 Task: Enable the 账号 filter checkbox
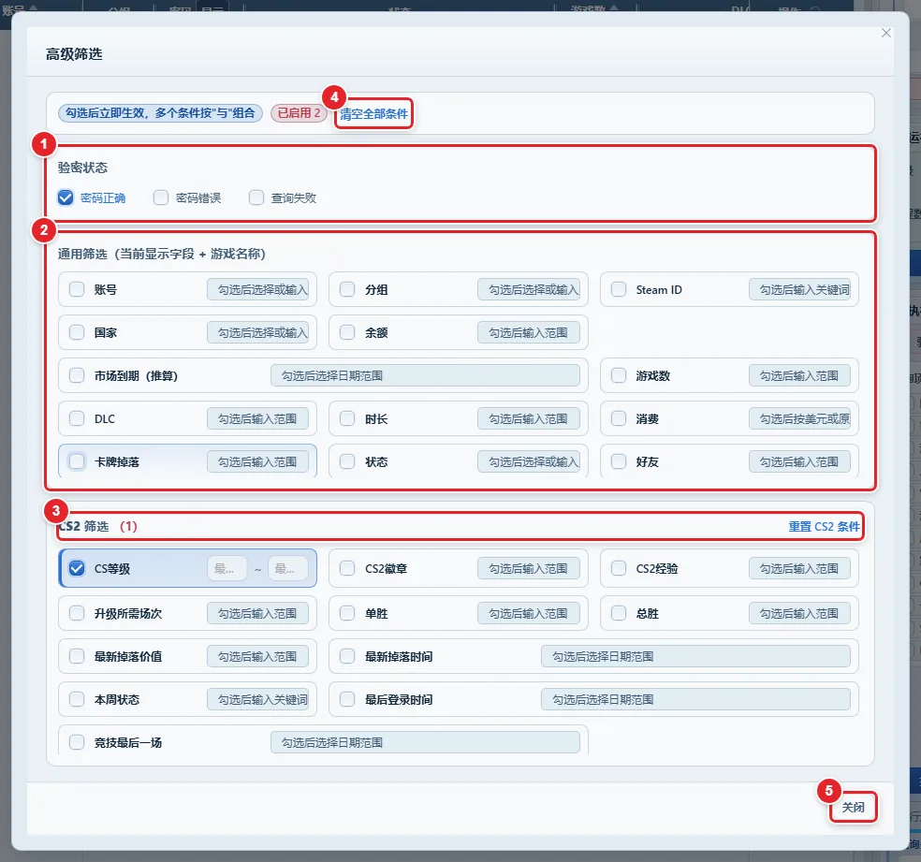[x=77, y=289]
